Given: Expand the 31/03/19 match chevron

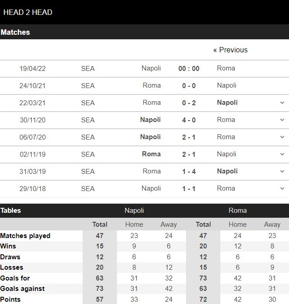Looking at the screenshot, I should tap(282, 171).
